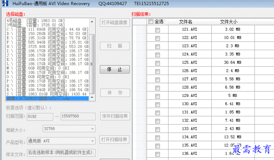The height and width of the screenshot is (160, 274).
Task: Select drive O:\ 0GB in disk list
Action: coord(47,77)
